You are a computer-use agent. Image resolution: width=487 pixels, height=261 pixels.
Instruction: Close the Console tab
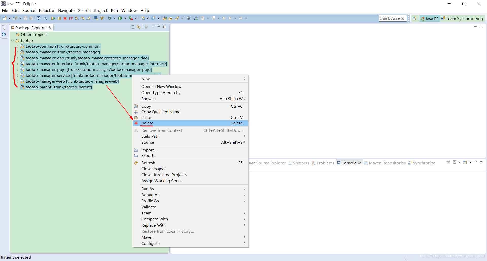[360, 163]
